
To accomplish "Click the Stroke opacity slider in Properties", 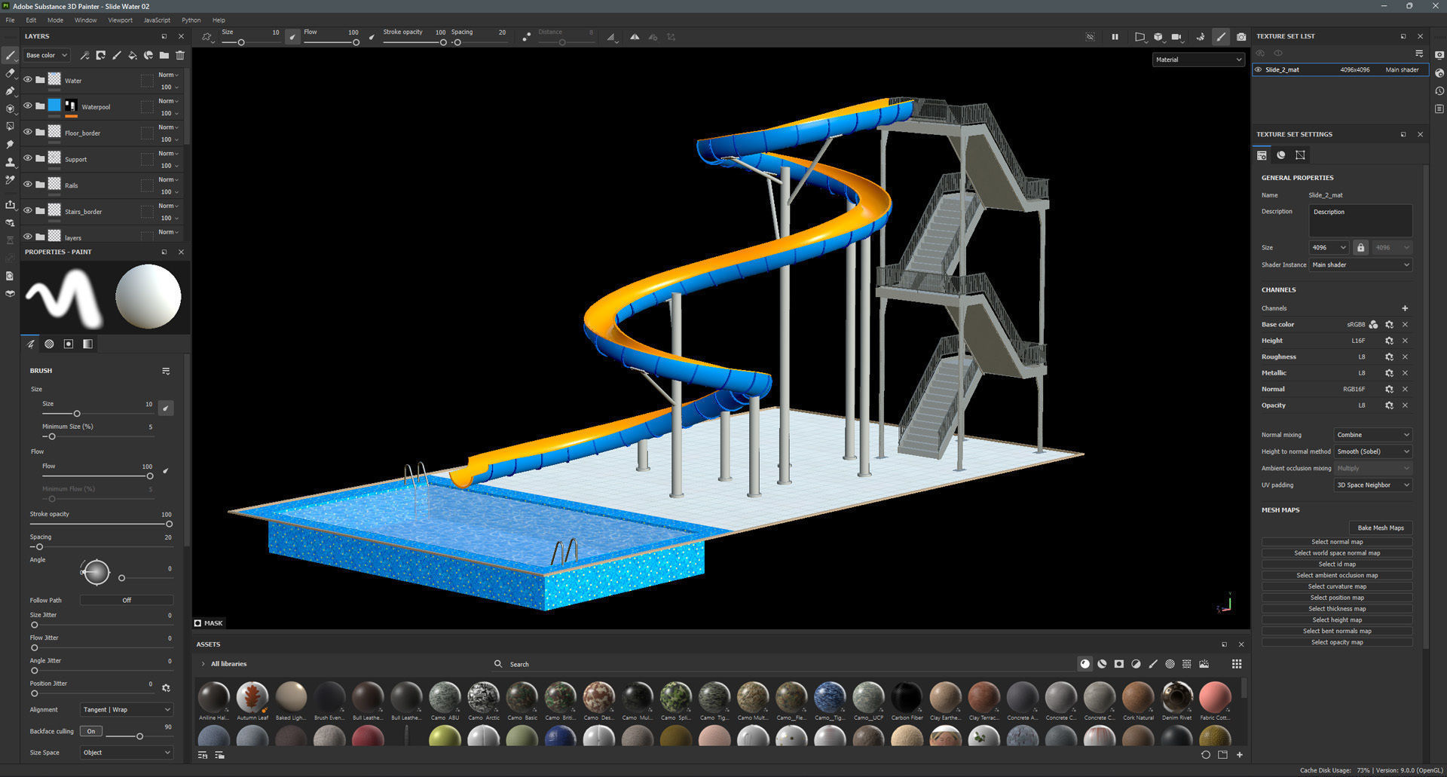I will [101, 524].
